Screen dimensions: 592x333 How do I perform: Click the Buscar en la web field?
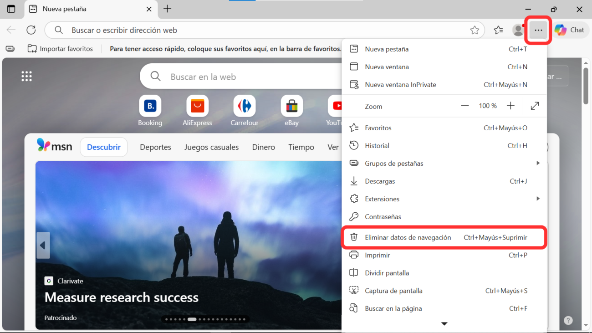click(246, 77)
